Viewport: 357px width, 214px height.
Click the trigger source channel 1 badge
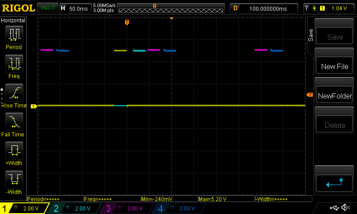click(322, 8)
